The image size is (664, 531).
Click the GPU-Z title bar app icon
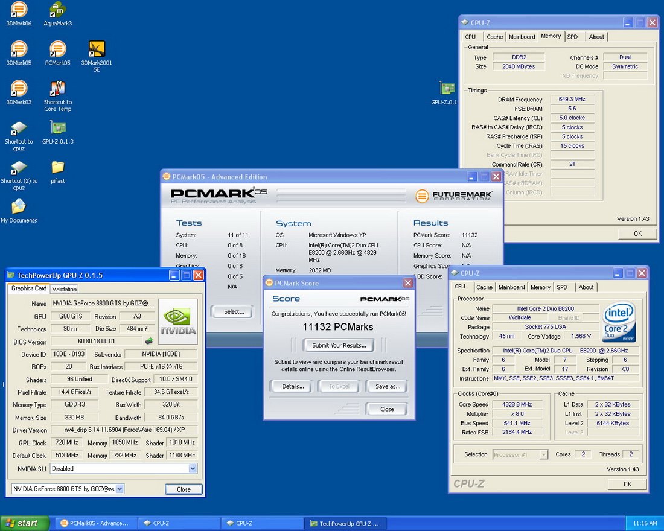(x=11, y=275)
